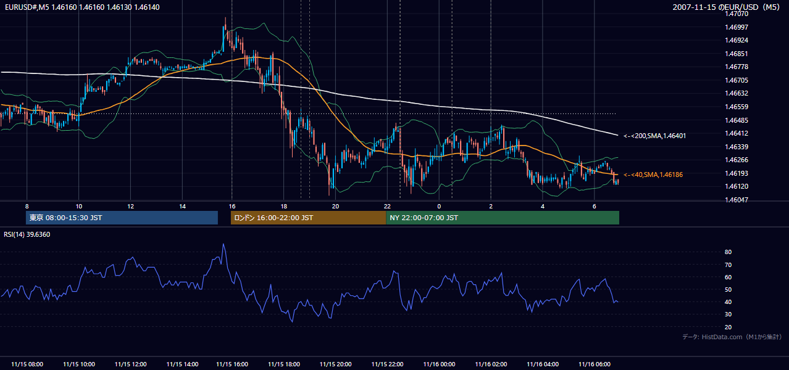
Task: Click the 11/15 14:00 date label
Action: tap(182, 364)
